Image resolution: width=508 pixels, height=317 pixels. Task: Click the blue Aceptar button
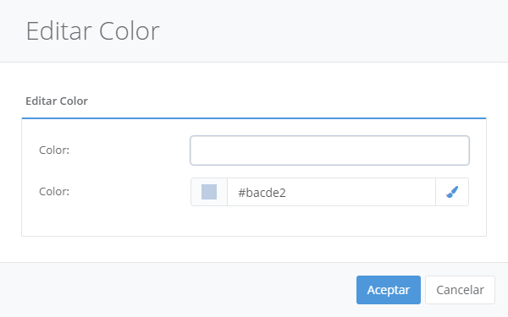point(389,290)
